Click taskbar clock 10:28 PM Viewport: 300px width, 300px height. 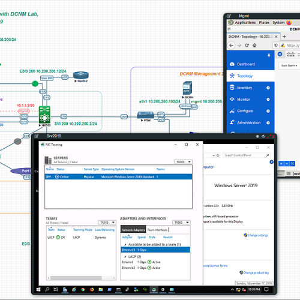click(254, 289)
